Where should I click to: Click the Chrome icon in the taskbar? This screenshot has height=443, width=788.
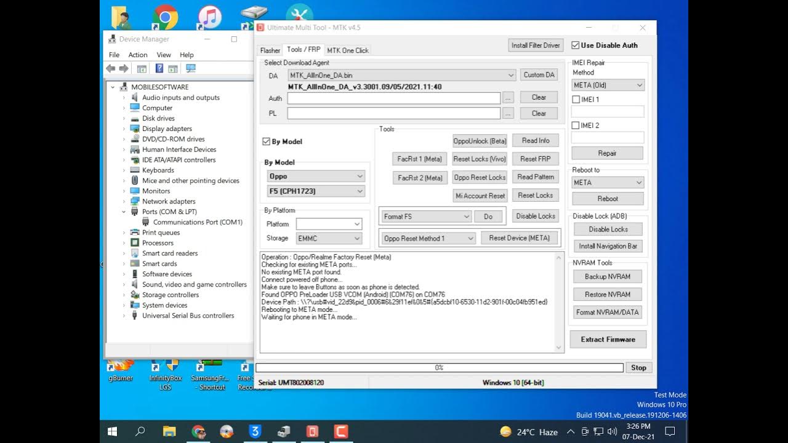coord(198,431)
